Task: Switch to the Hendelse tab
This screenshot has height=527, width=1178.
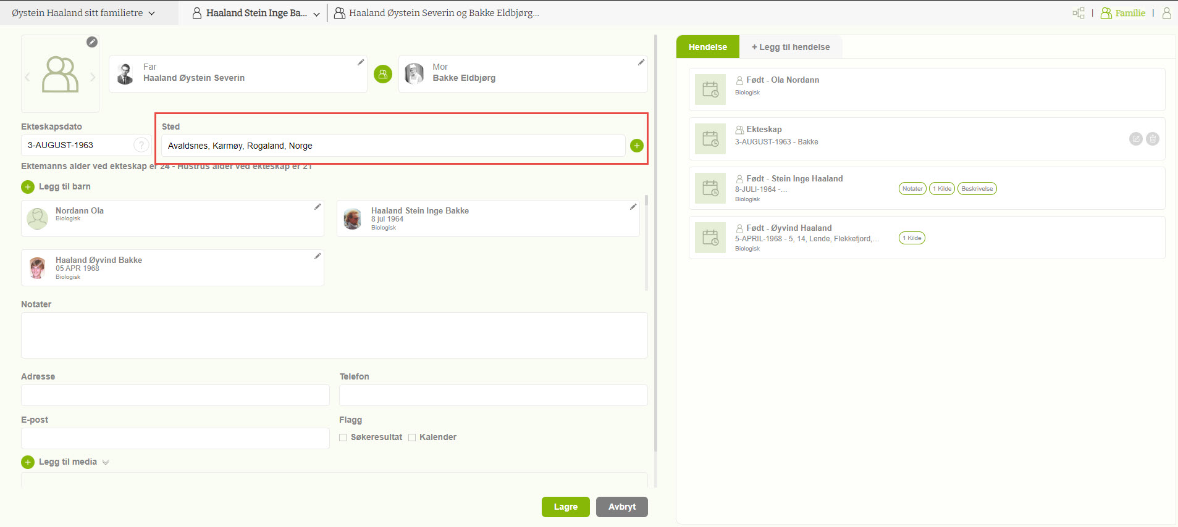Action: coord(707,47)
